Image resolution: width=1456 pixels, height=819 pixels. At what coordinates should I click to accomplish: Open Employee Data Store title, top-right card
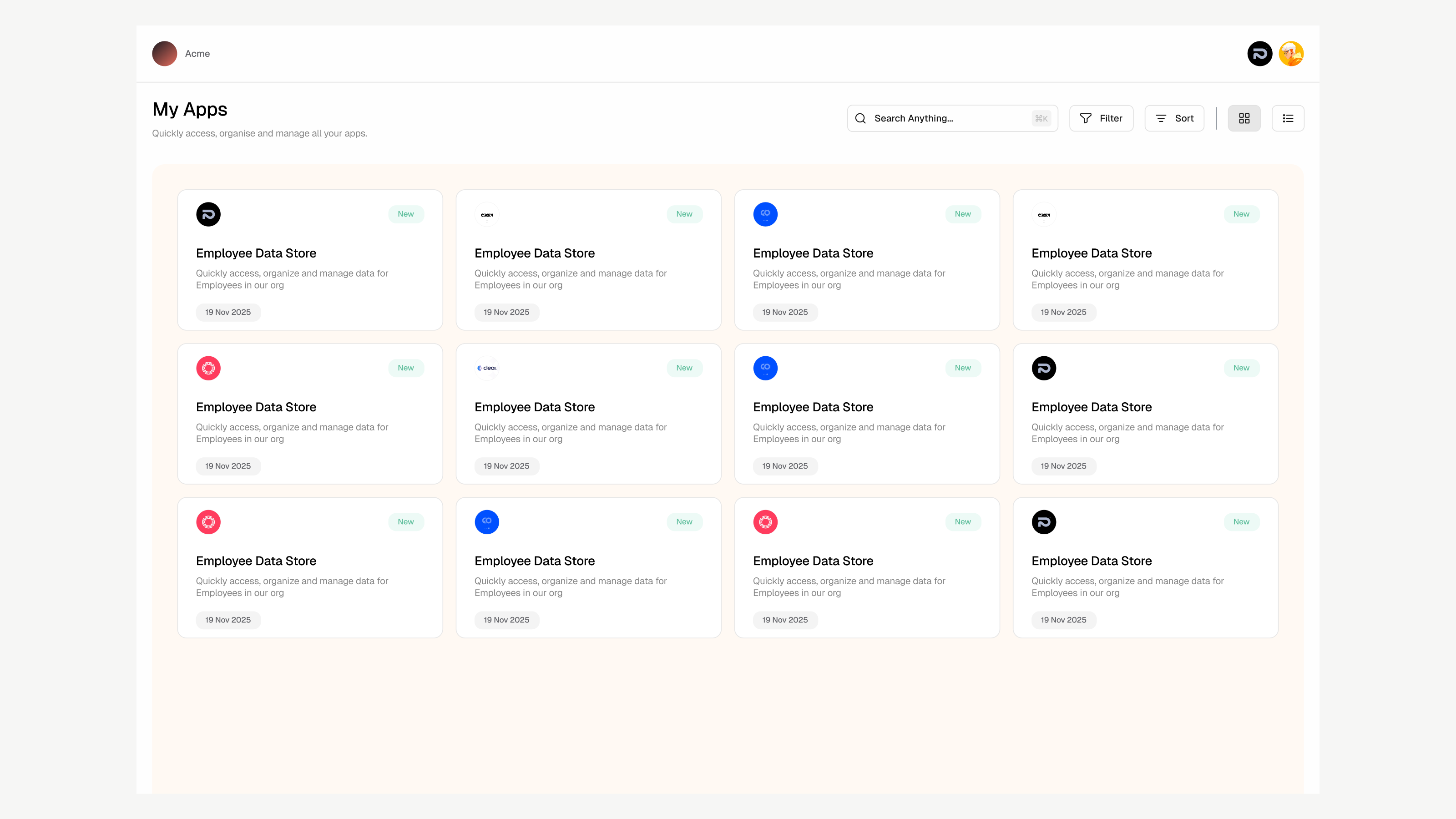pos(1091,253)
